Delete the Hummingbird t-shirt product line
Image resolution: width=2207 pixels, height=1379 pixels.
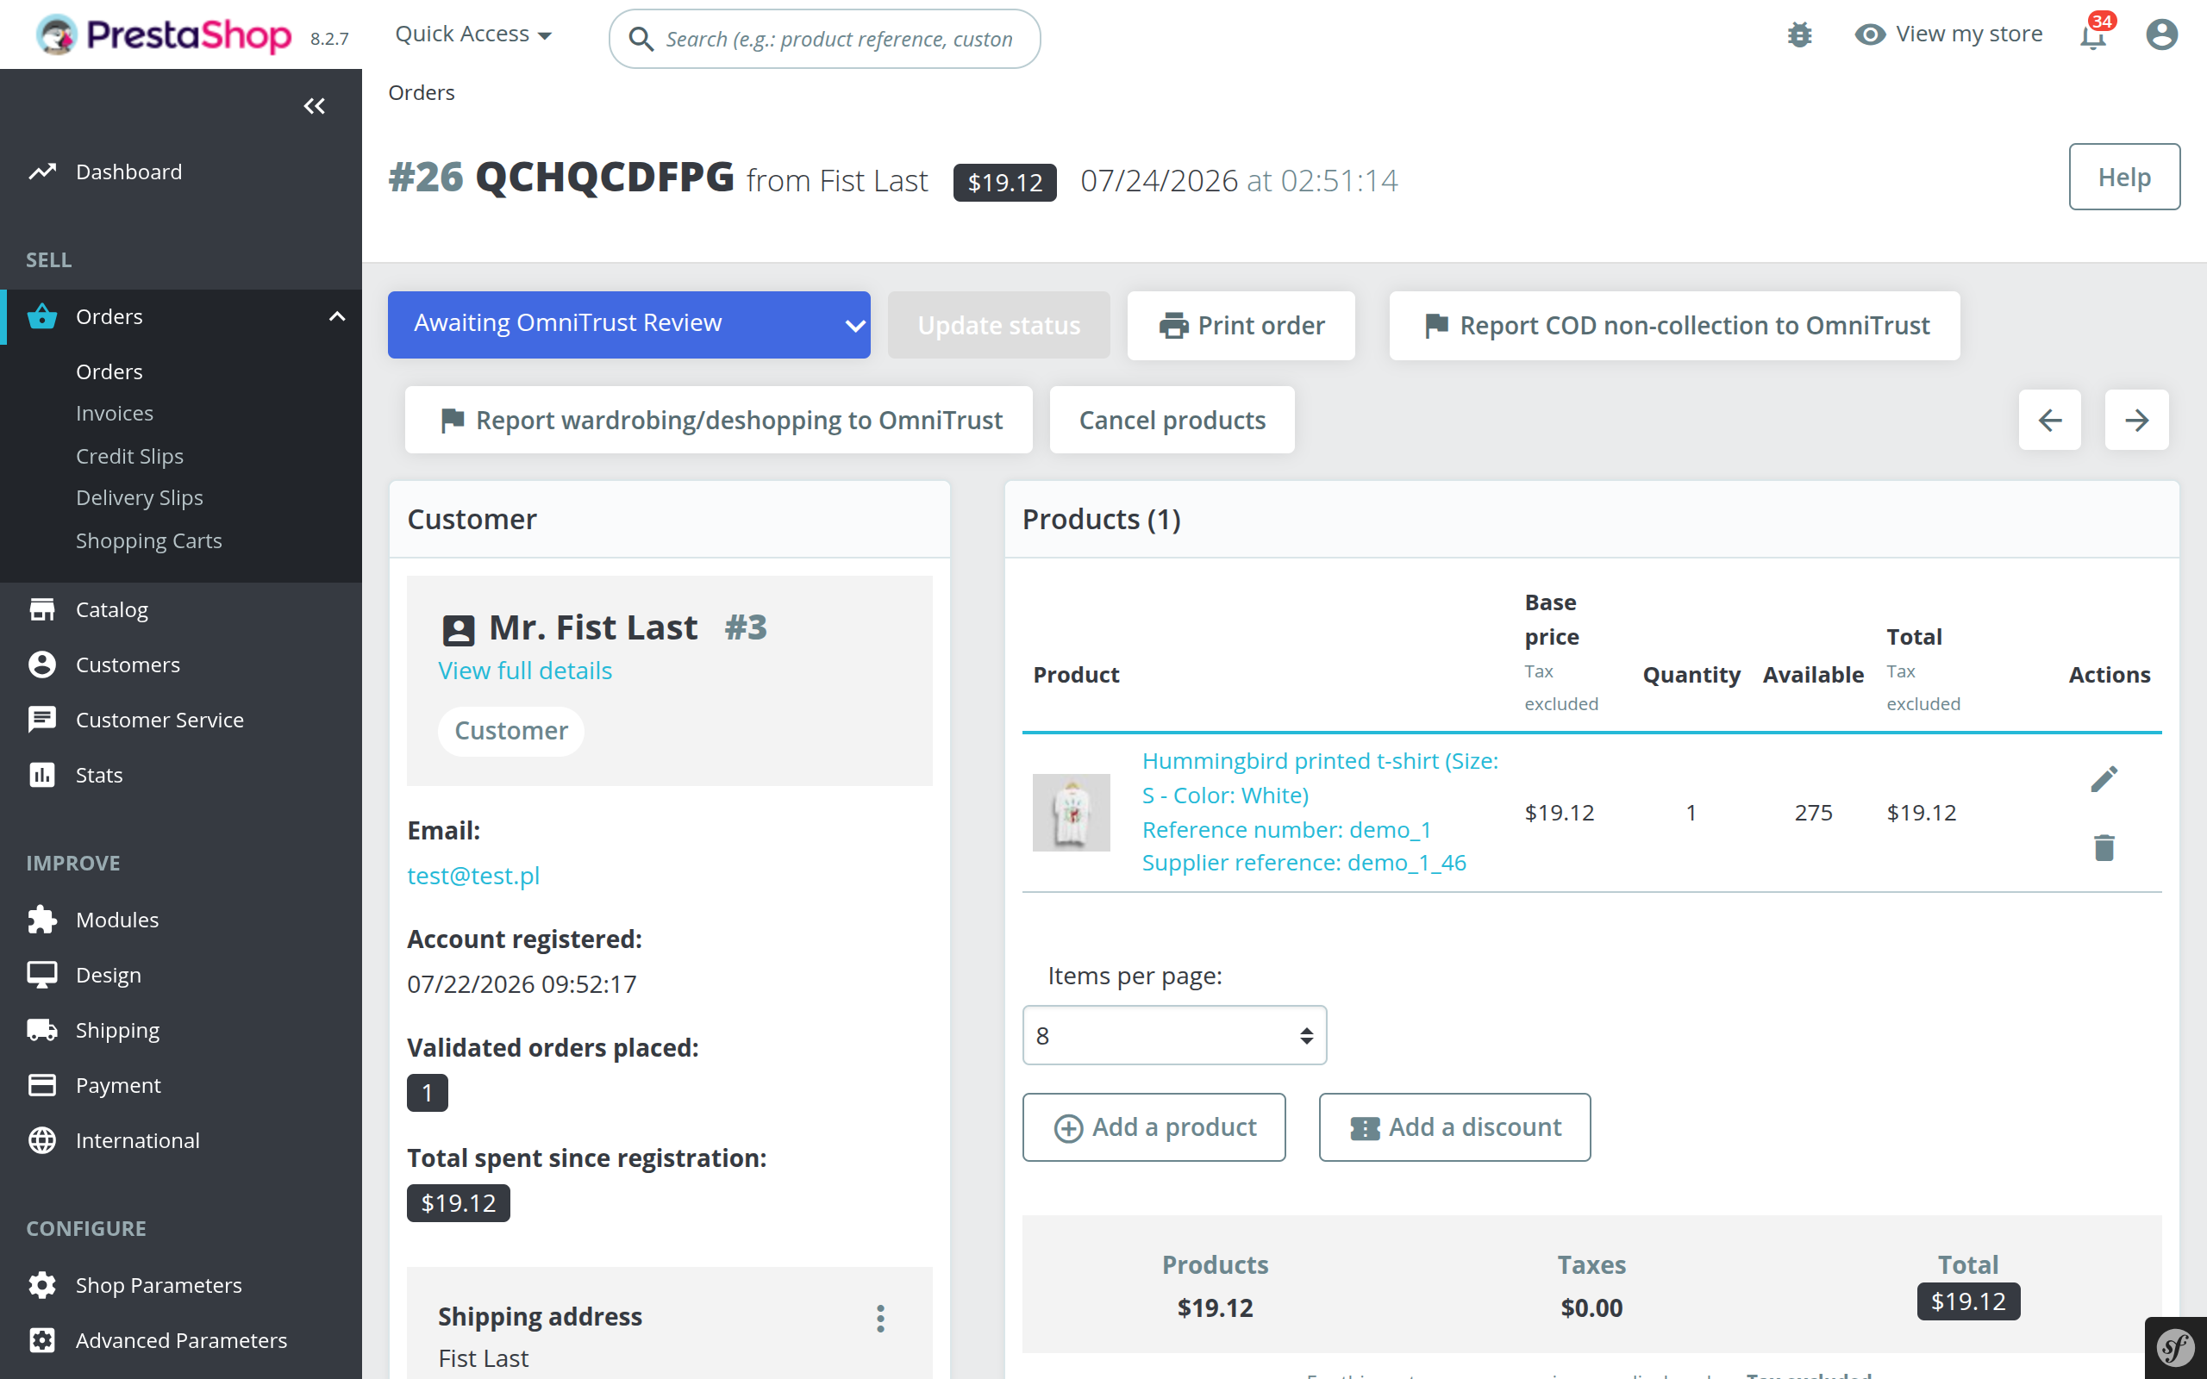coord(2104,847)
